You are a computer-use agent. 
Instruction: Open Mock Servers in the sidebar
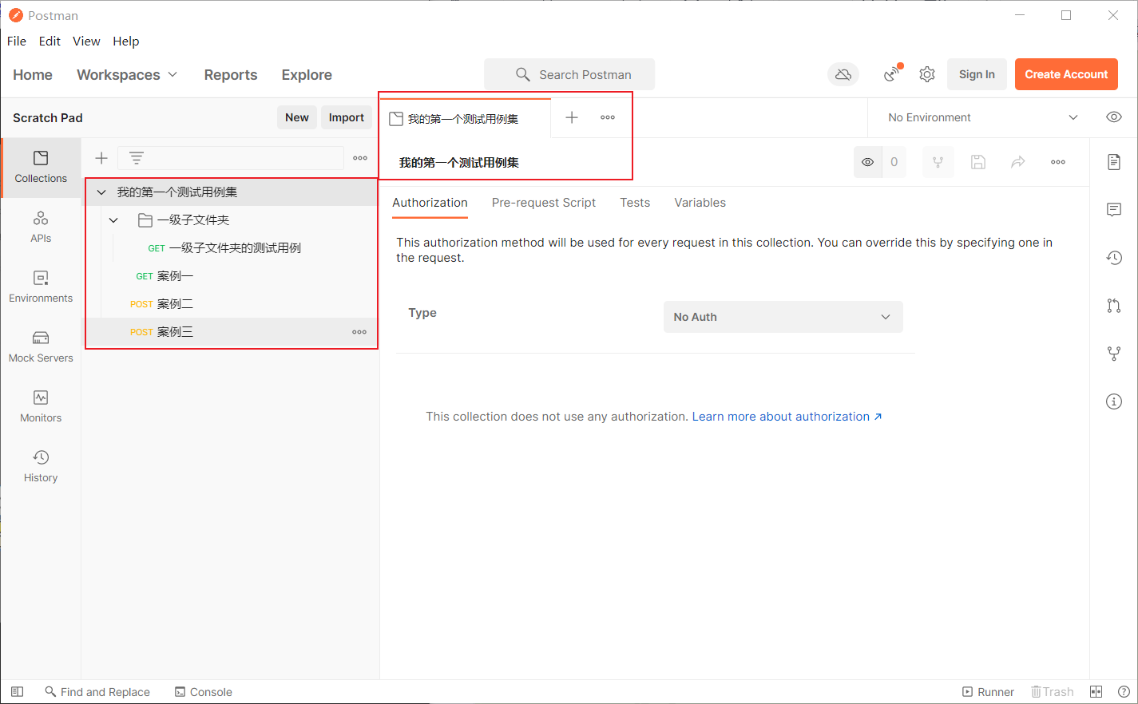[x=41, y=346]
